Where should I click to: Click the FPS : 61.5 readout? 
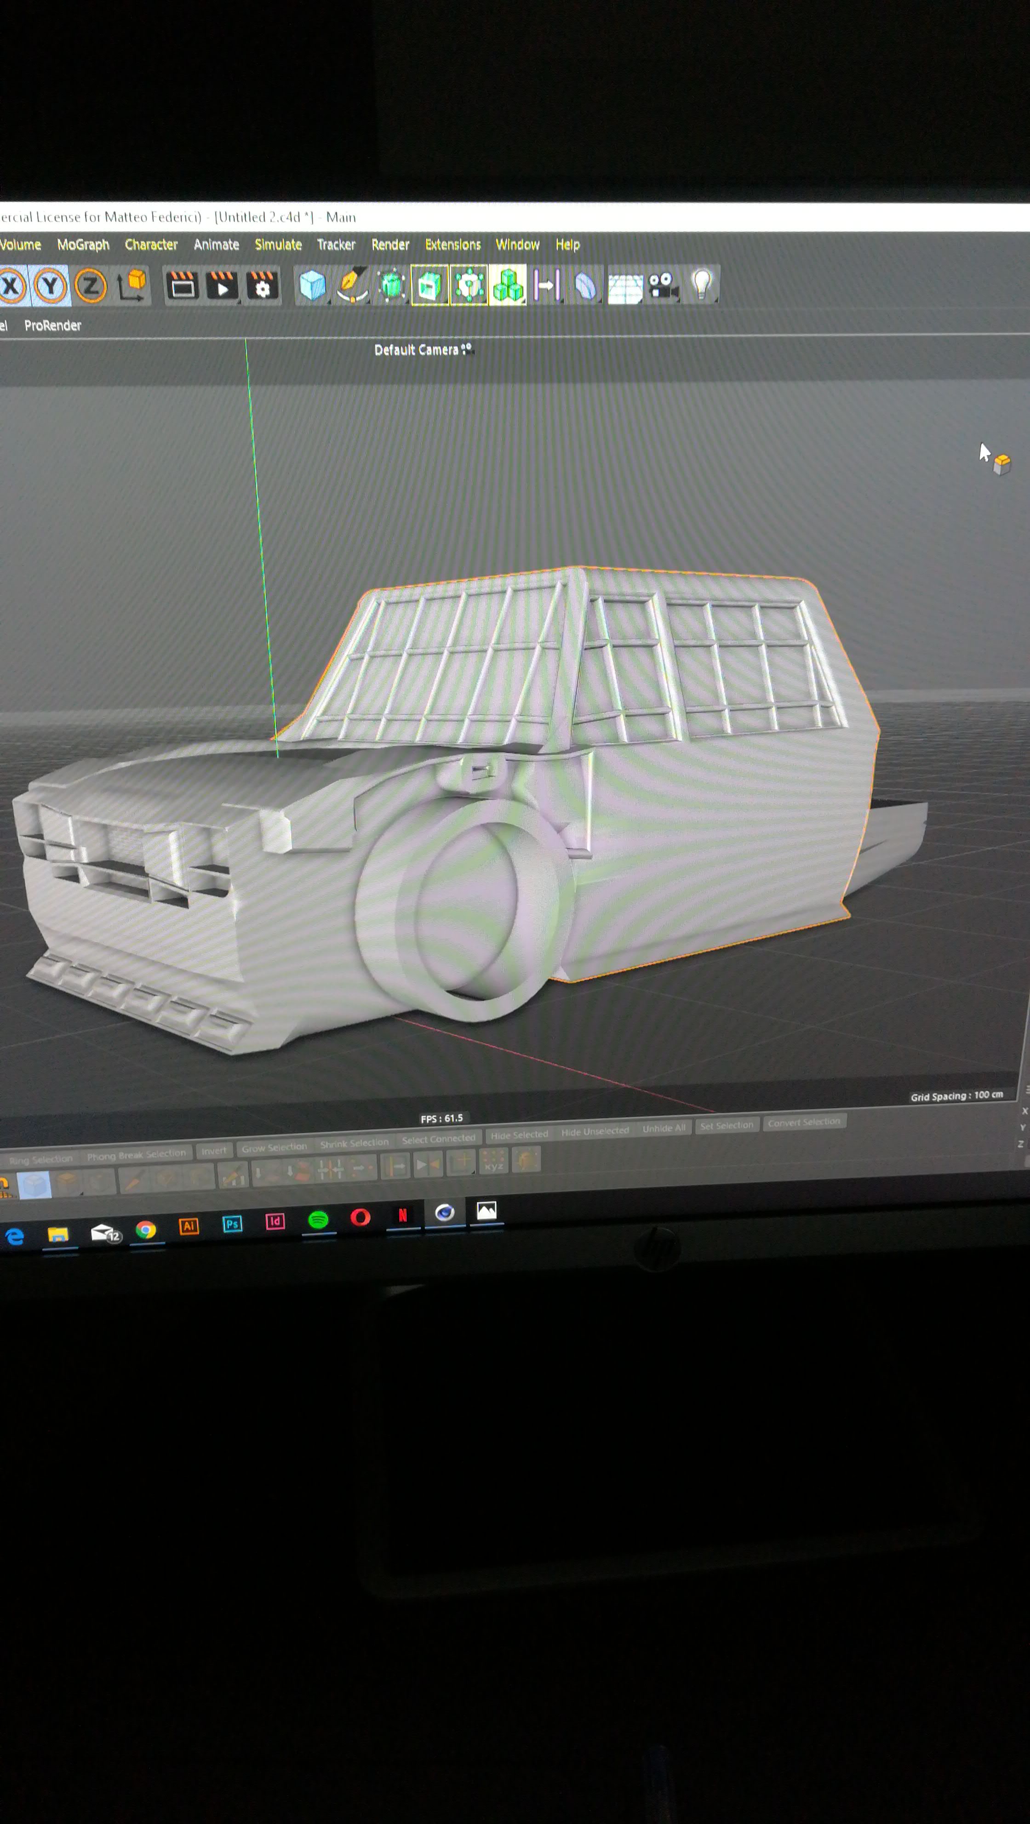441,1118
